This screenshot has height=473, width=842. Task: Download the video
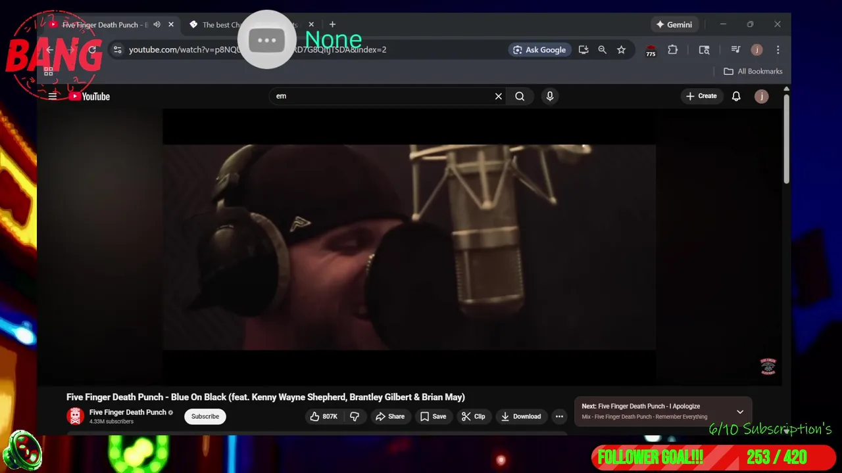click(520, 417)
